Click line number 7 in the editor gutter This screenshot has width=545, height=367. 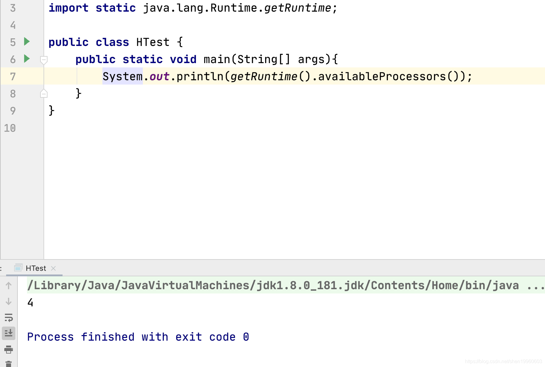[x=13, y=76]
